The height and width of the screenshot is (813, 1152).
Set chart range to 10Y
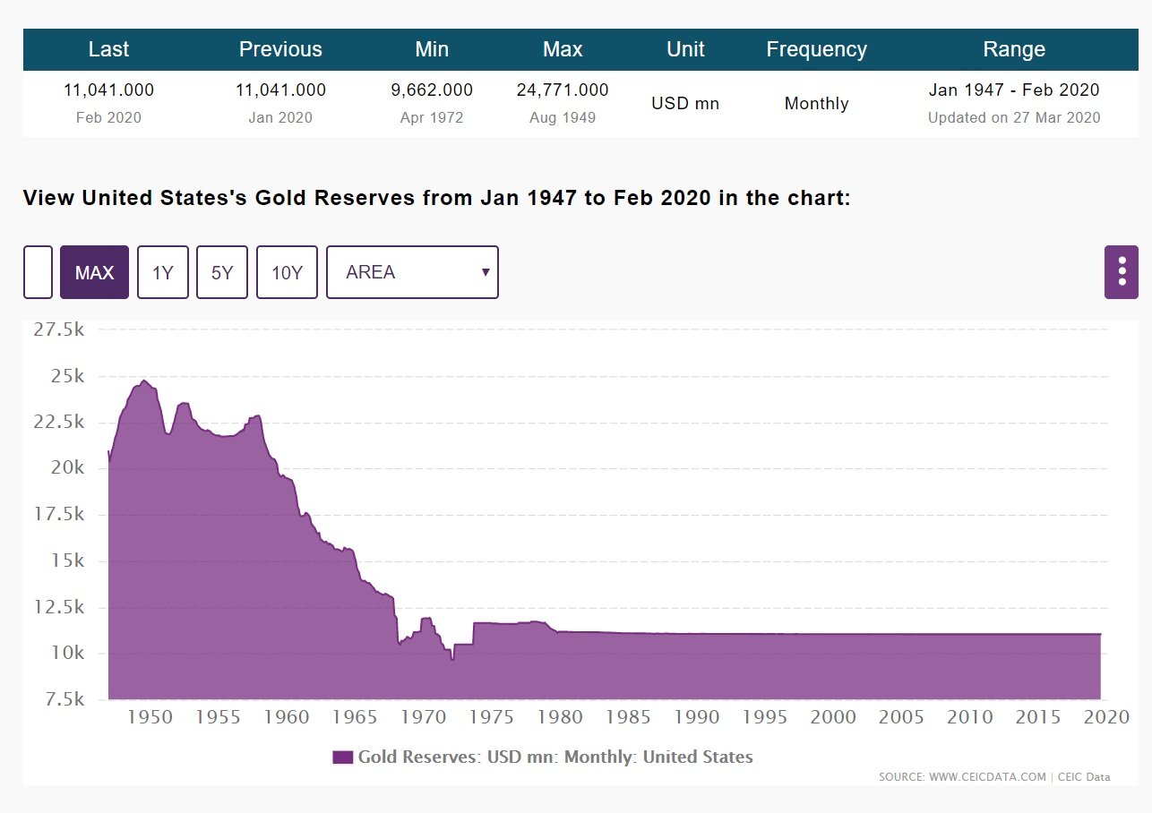pos(287,272)
